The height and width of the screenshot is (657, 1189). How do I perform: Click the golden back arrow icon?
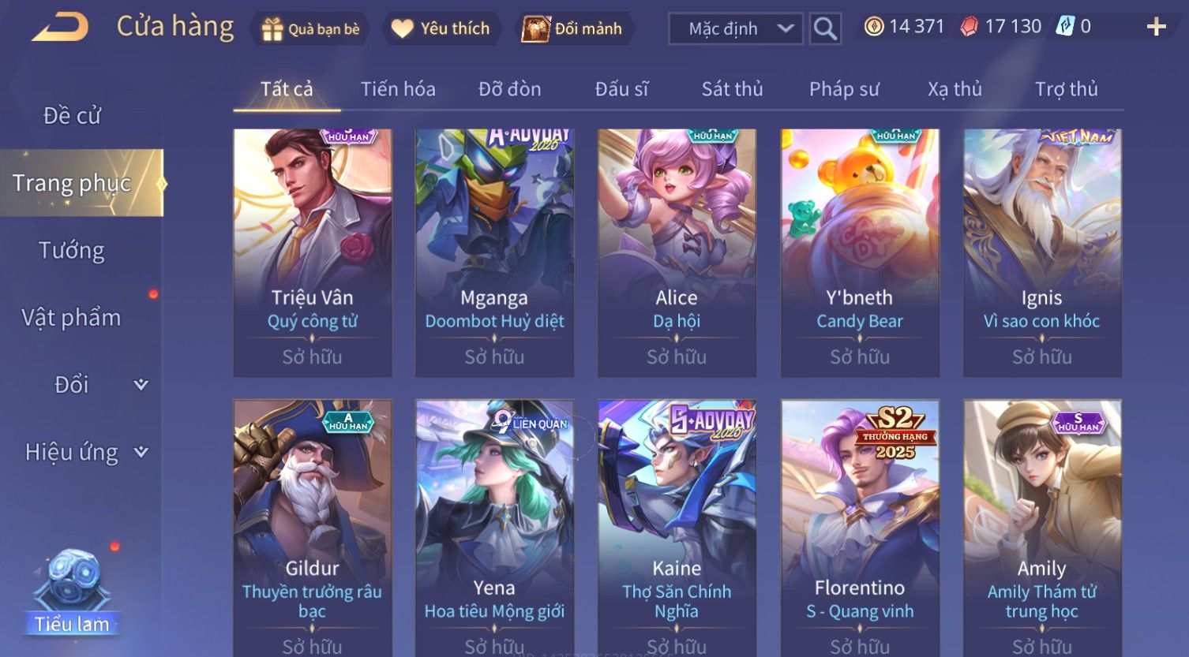click(x=60, y=28)
